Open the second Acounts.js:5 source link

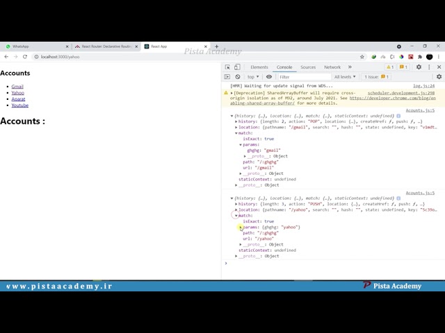click(420, 193)
